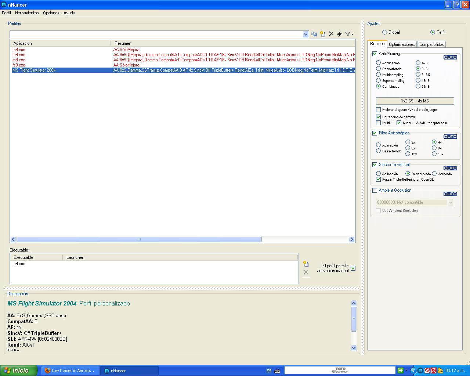
Task: Enable the Ambient Occlusion section checkbox
Action: click(x=375, y=190)
